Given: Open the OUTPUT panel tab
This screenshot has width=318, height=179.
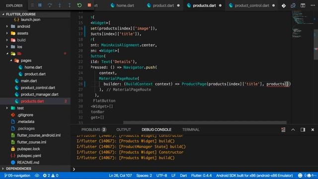Looking at the screenshot, I should pyautogui.click(x=124, y=129).
